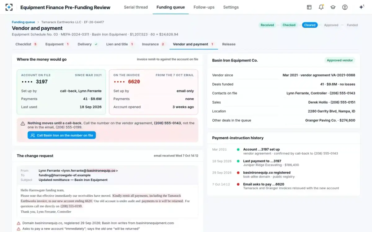372x232 pixels.
Task: Click the funding@harrowgate-ef.example recipient address
Action: click(64, 175)
